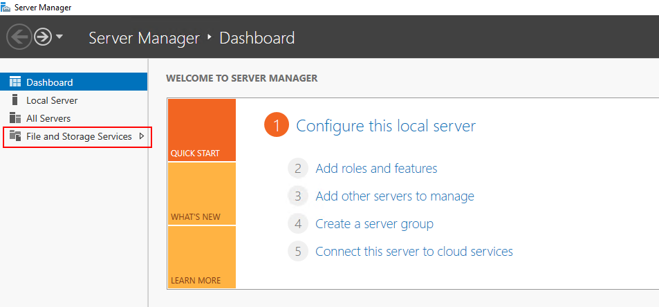Click the Back navigation arrow button
659x307 pixels.
[19, 37]
